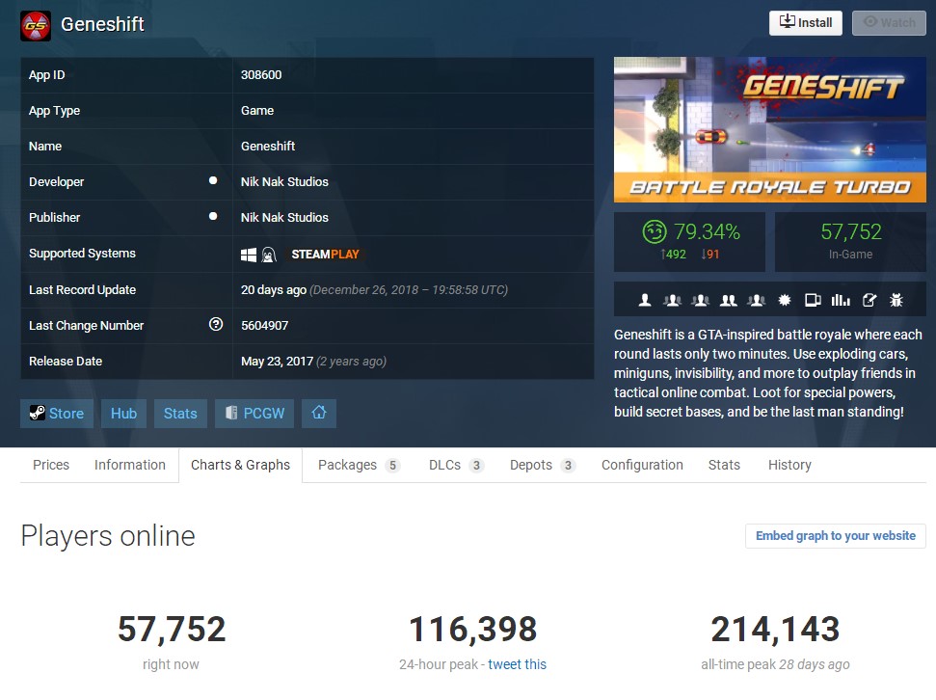
Task: Click the App ID value 308600
Action: click(261, 74)
